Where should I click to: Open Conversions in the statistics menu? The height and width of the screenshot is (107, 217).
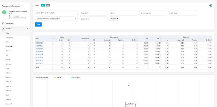[9, 37]
